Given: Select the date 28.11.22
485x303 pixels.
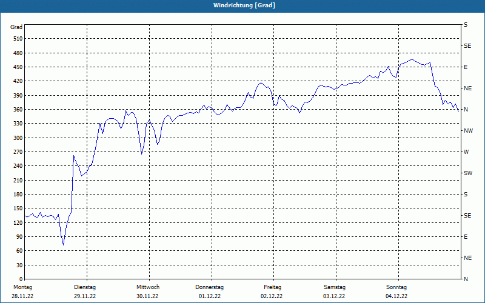Looking at the screenshot, I should [22, 296].
